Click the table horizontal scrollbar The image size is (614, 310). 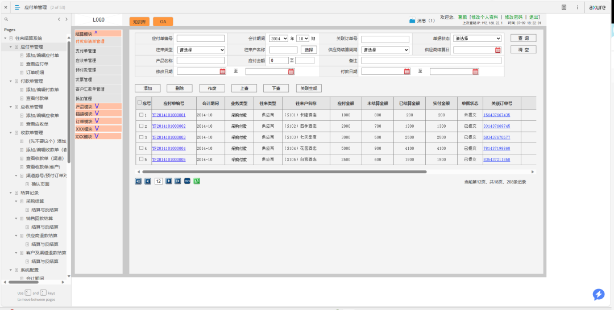(x=284, y=171)
